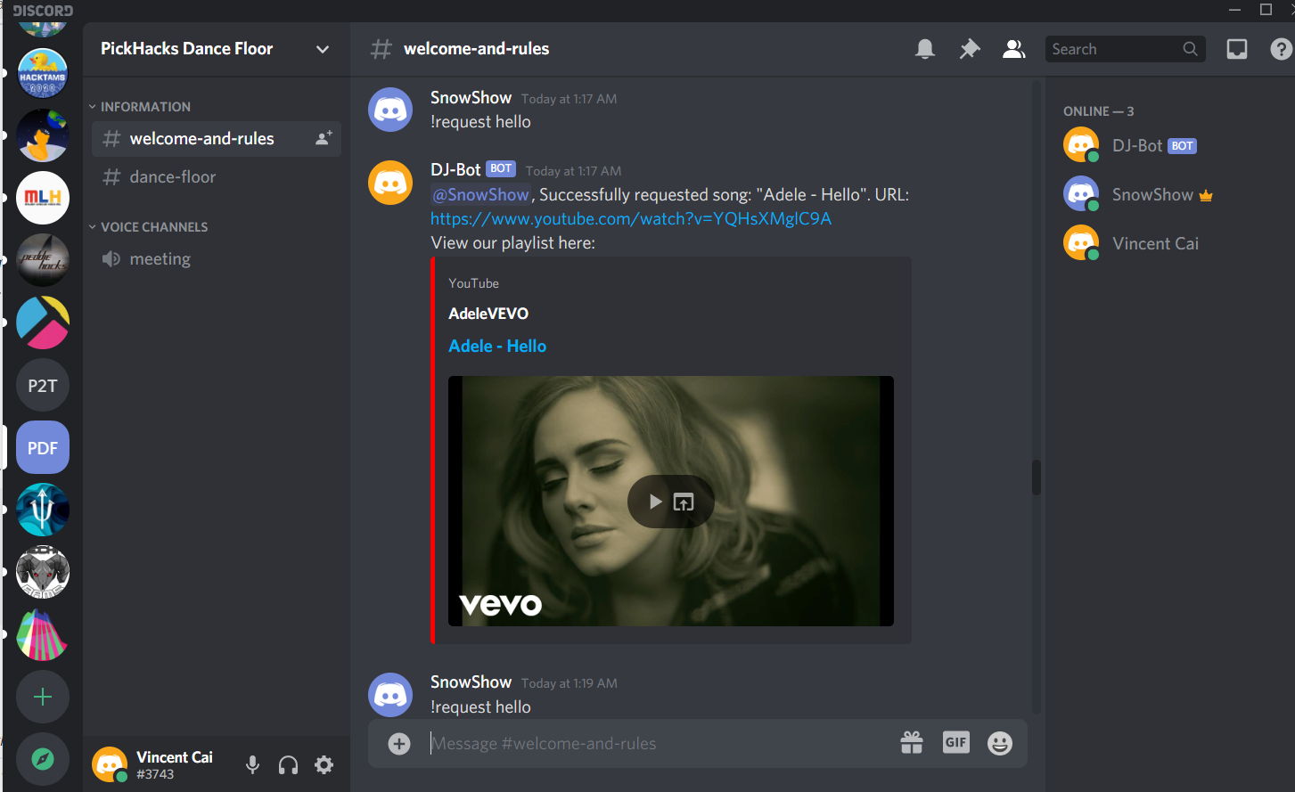
Task: Click SnowShow avatar on 1:17 AM message
Action: pos(390,110)
